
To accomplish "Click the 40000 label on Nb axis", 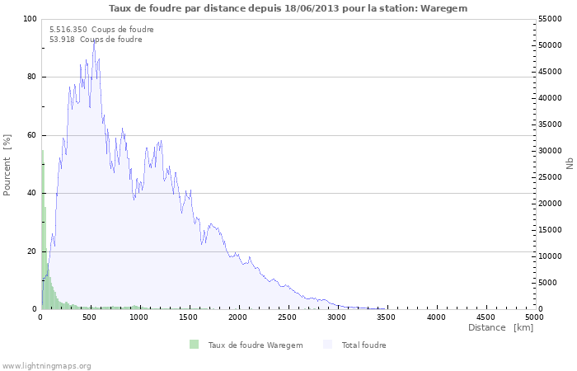I will point(550,98).
